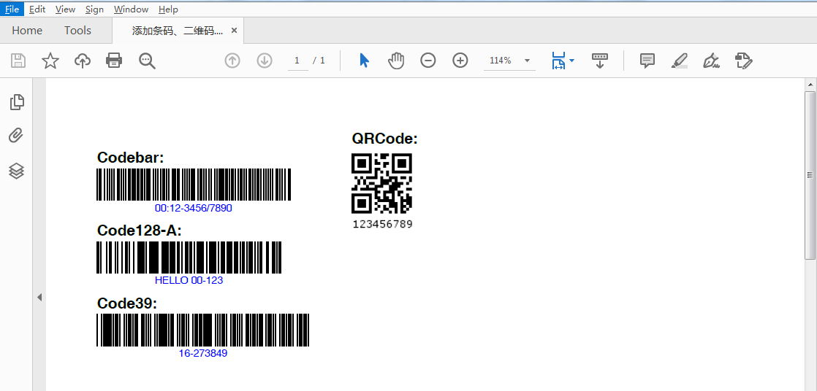Activate the hand pan tool
This screenshot has width=817, height=391.
(396, 61)
